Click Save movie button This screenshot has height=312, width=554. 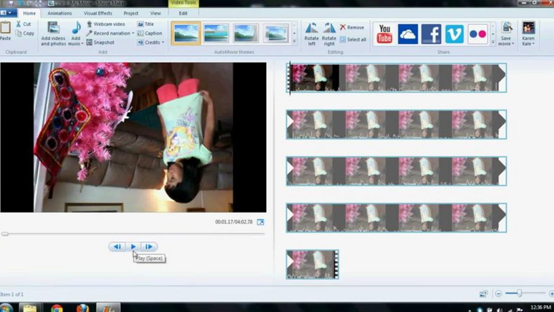point(506,29)
